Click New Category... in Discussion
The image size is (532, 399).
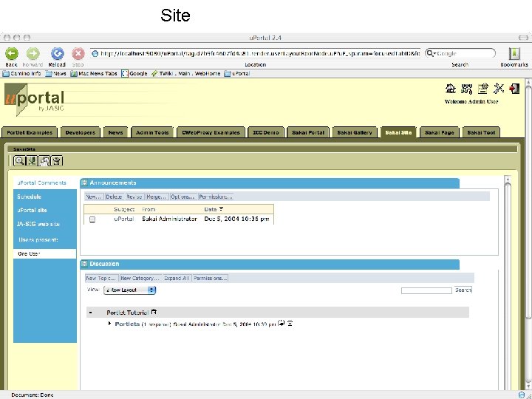(x=141, y=279)
